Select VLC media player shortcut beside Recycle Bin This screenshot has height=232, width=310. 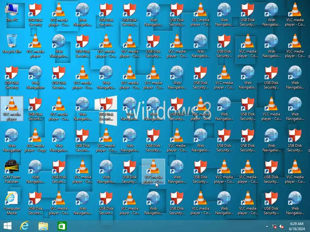(x=35, y=46)
